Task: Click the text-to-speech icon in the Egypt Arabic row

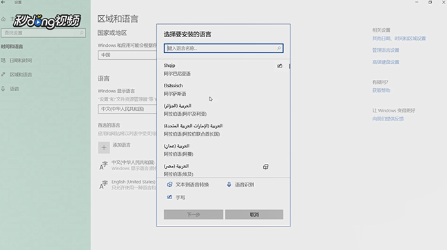Action: click(265, 167)
